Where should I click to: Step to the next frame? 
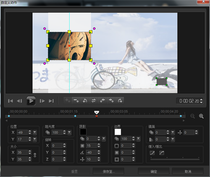pos(42,101)
